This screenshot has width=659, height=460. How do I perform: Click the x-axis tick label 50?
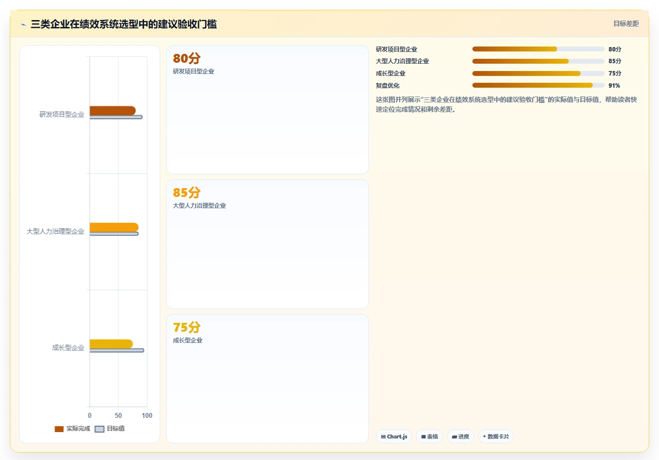coord(118,415)
